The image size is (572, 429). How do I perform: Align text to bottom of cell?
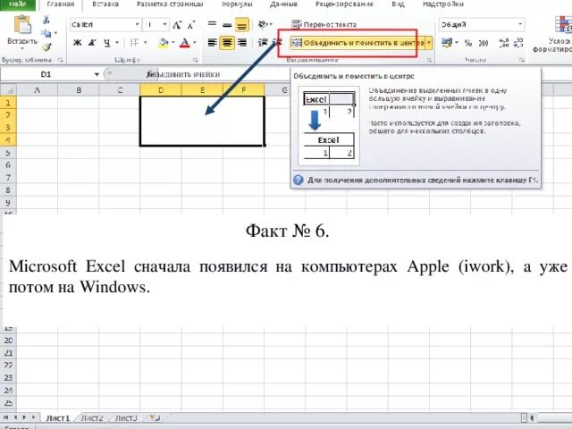coord(242,25)
